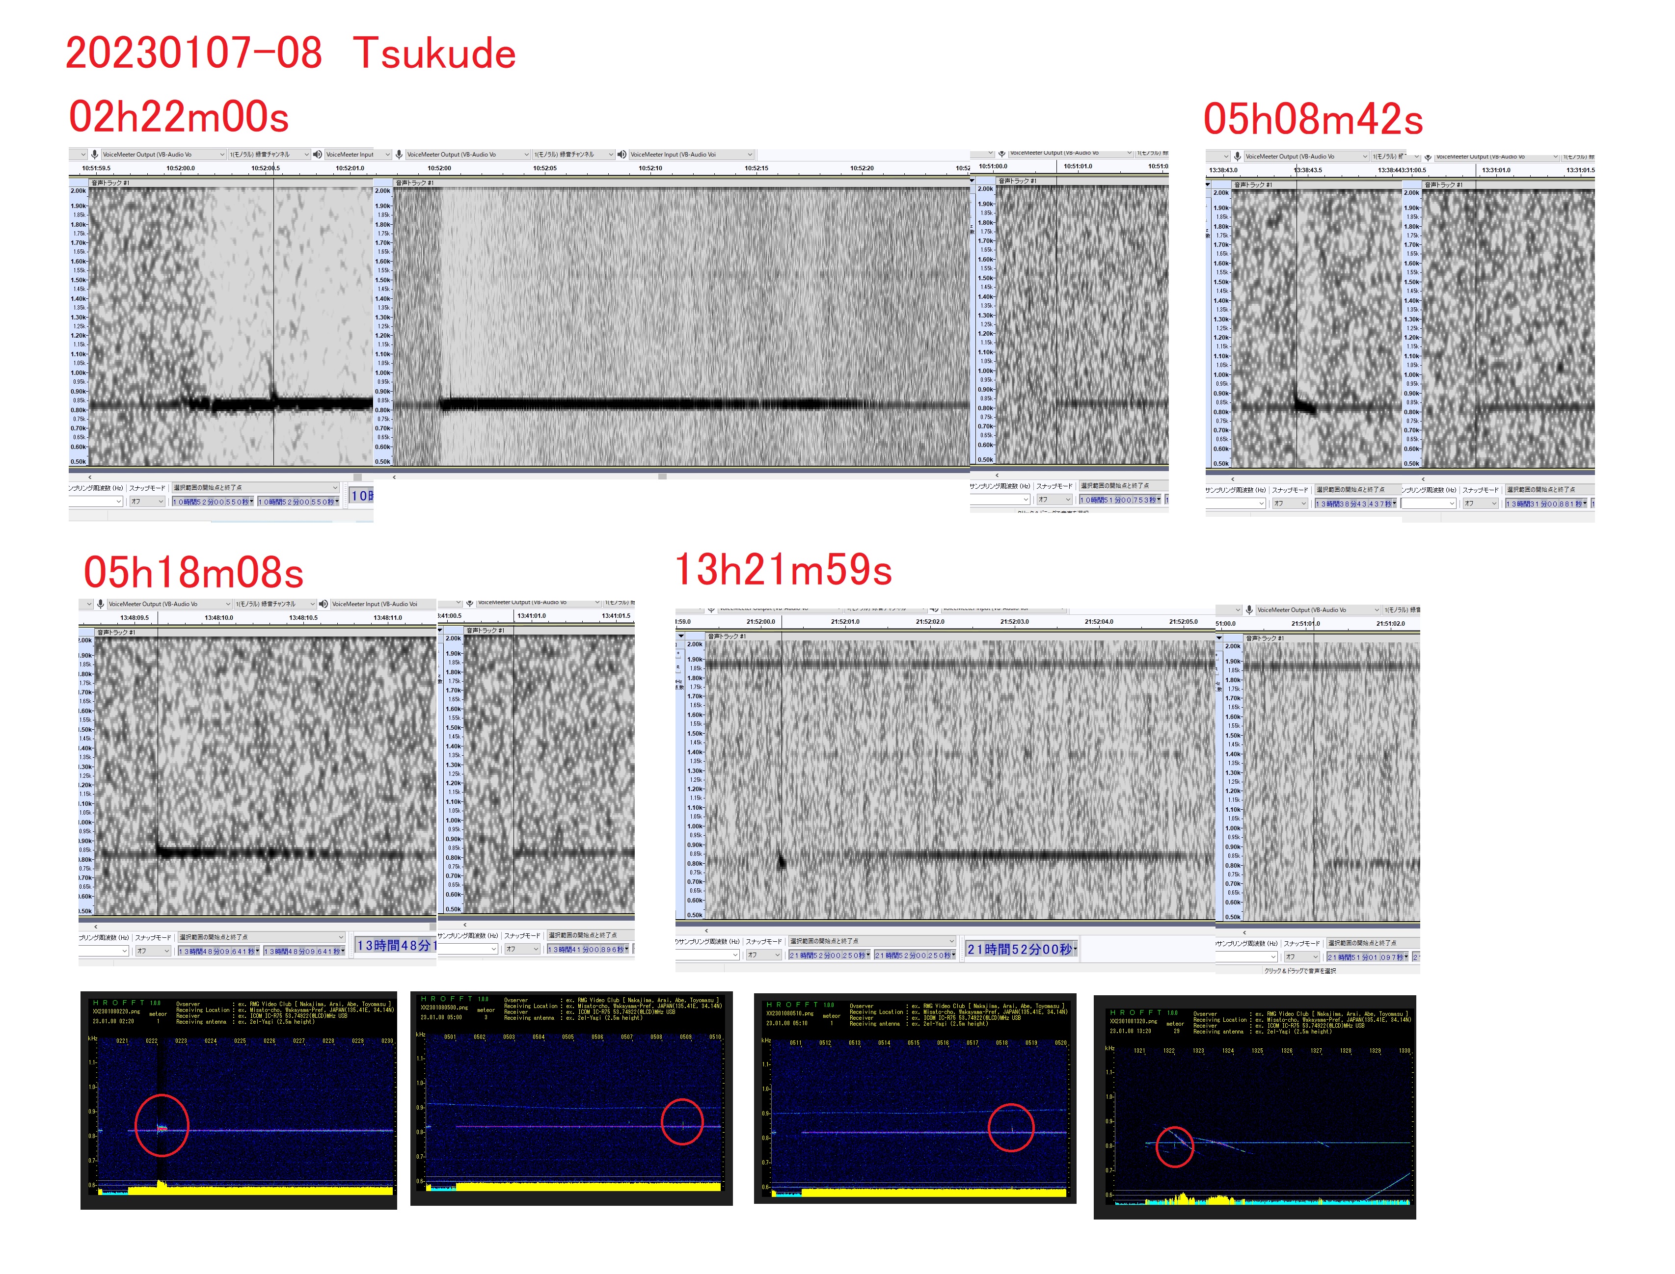Click microphone icon in the 05h08m42s panel toolbar
The height and width of the screenshot is (1274, 1675).
(1237, 156)
